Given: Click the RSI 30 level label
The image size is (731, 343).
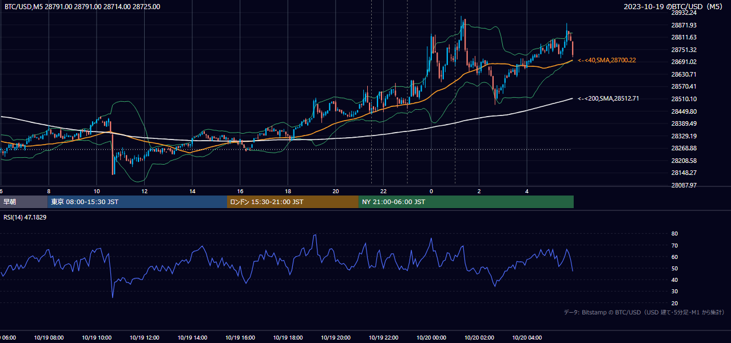Looking at the screenshot, I should (x=674, y=292).
